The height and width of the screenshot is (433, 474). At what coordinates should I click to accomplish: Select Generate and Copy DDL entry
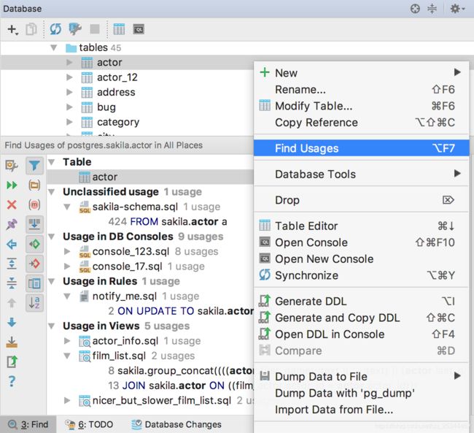pos(361,318)
